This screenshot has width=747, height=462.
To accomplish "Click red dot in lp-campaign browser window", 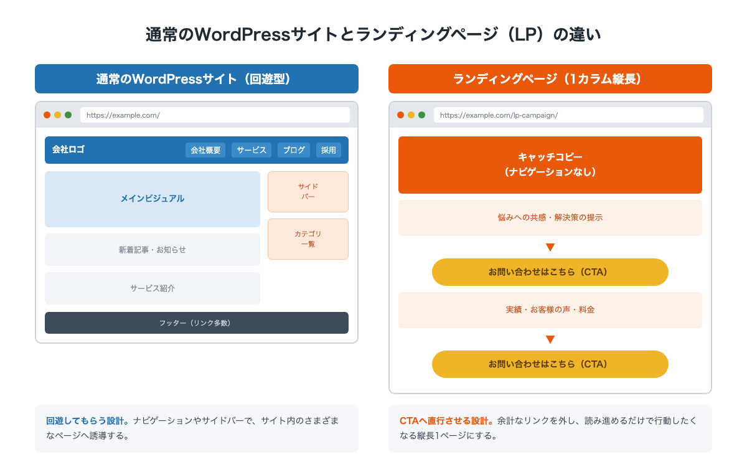I will 400,115.
